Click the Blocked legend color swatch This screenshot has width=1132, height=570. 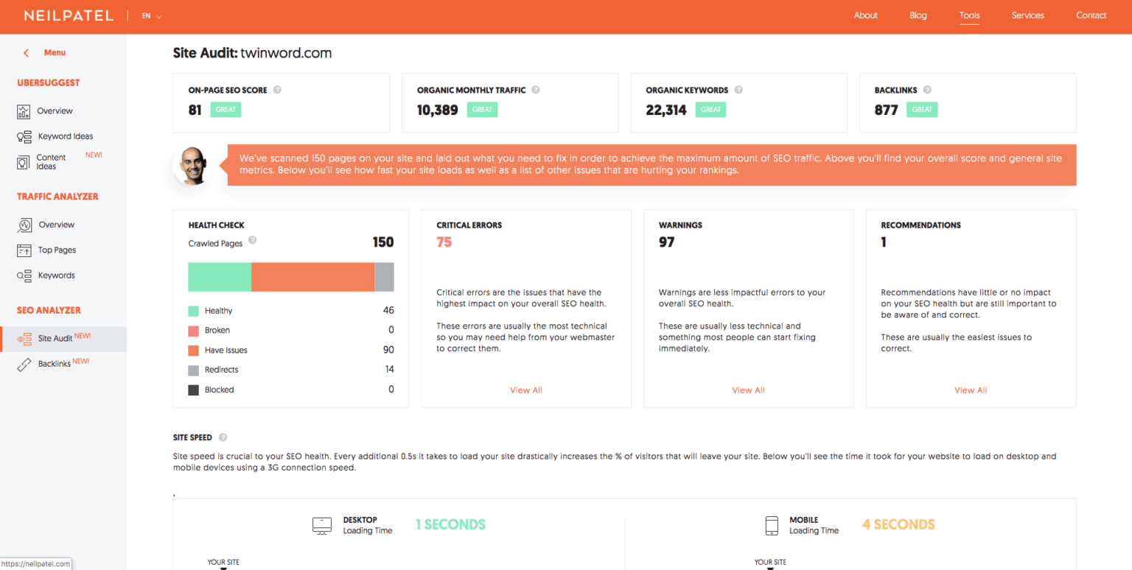[x=194, y=390]
